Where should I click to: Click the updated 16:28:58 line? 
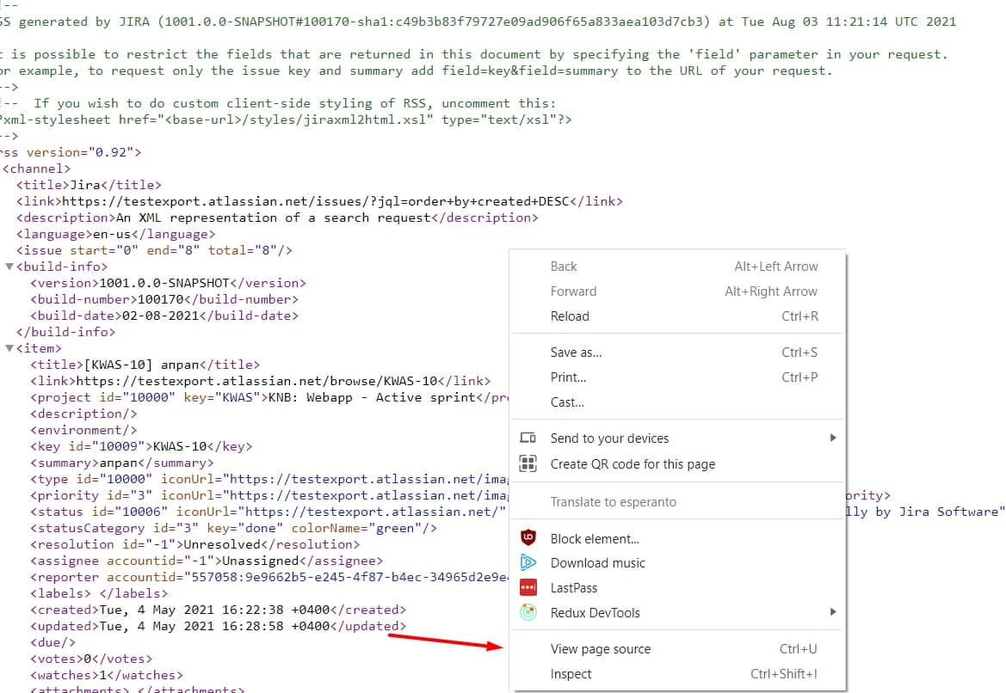click(218, 626)
